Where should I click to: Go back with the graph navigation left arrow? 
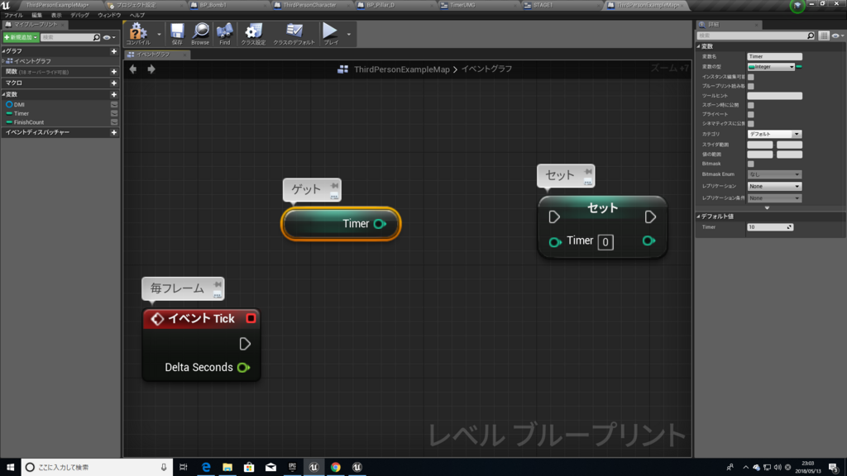coord(133,69)
